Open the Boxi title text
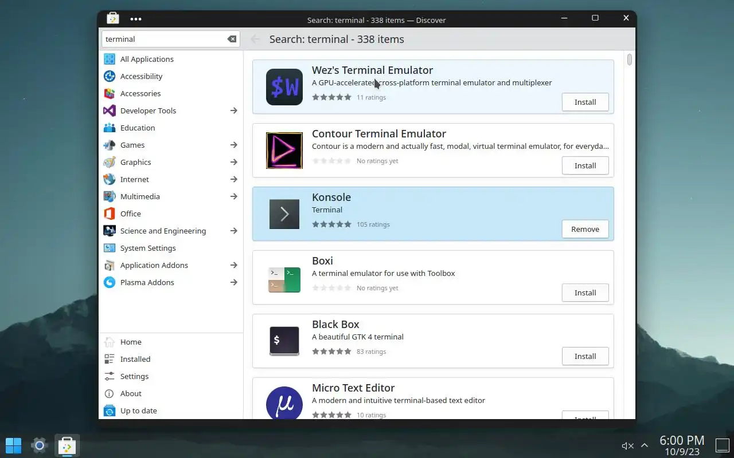The height and width of the screenshot is (458, 734). tap(322, 260)
